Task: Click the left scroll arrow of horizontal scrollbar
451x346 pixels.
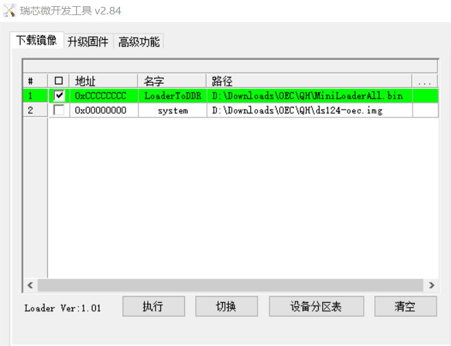Action: click(x=30, y=284)
